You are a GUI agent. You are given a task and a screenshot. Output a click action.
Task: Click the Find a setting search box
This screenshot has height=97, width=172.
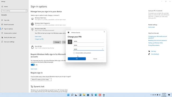[14, 11]
